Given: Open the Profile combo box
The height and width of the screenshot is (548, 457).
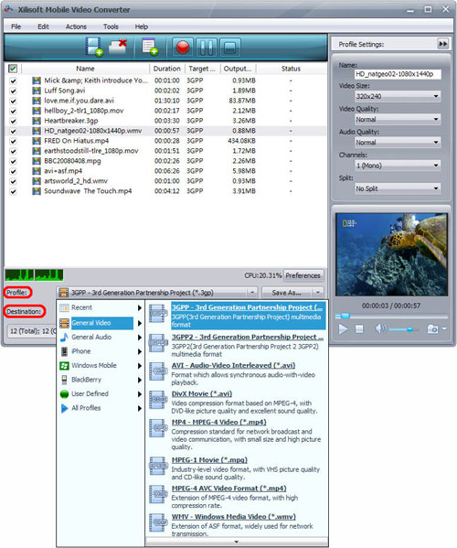Looking at the screenshot, I should pos(157,292).
